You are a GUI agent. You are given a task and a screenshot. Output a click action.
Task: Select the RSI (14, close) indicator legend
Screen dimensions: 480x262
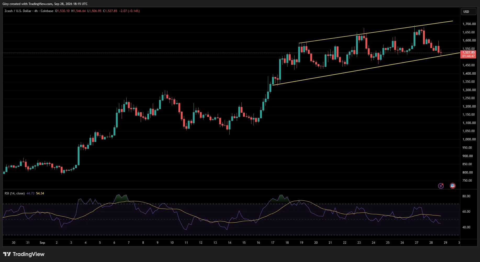[15, 193]
